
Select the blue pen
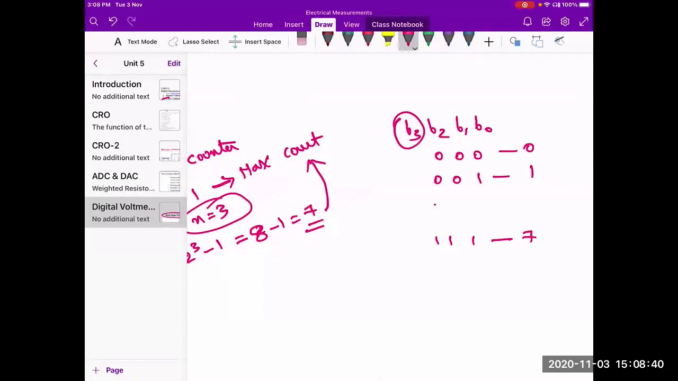tap(468, 40)
